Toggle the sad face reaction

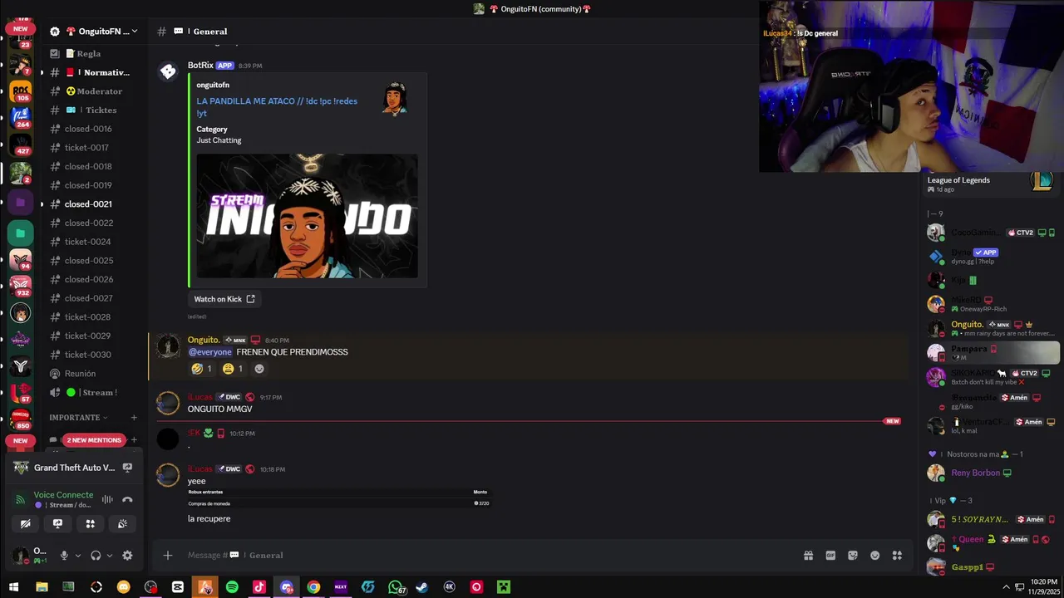coord(234,369)
